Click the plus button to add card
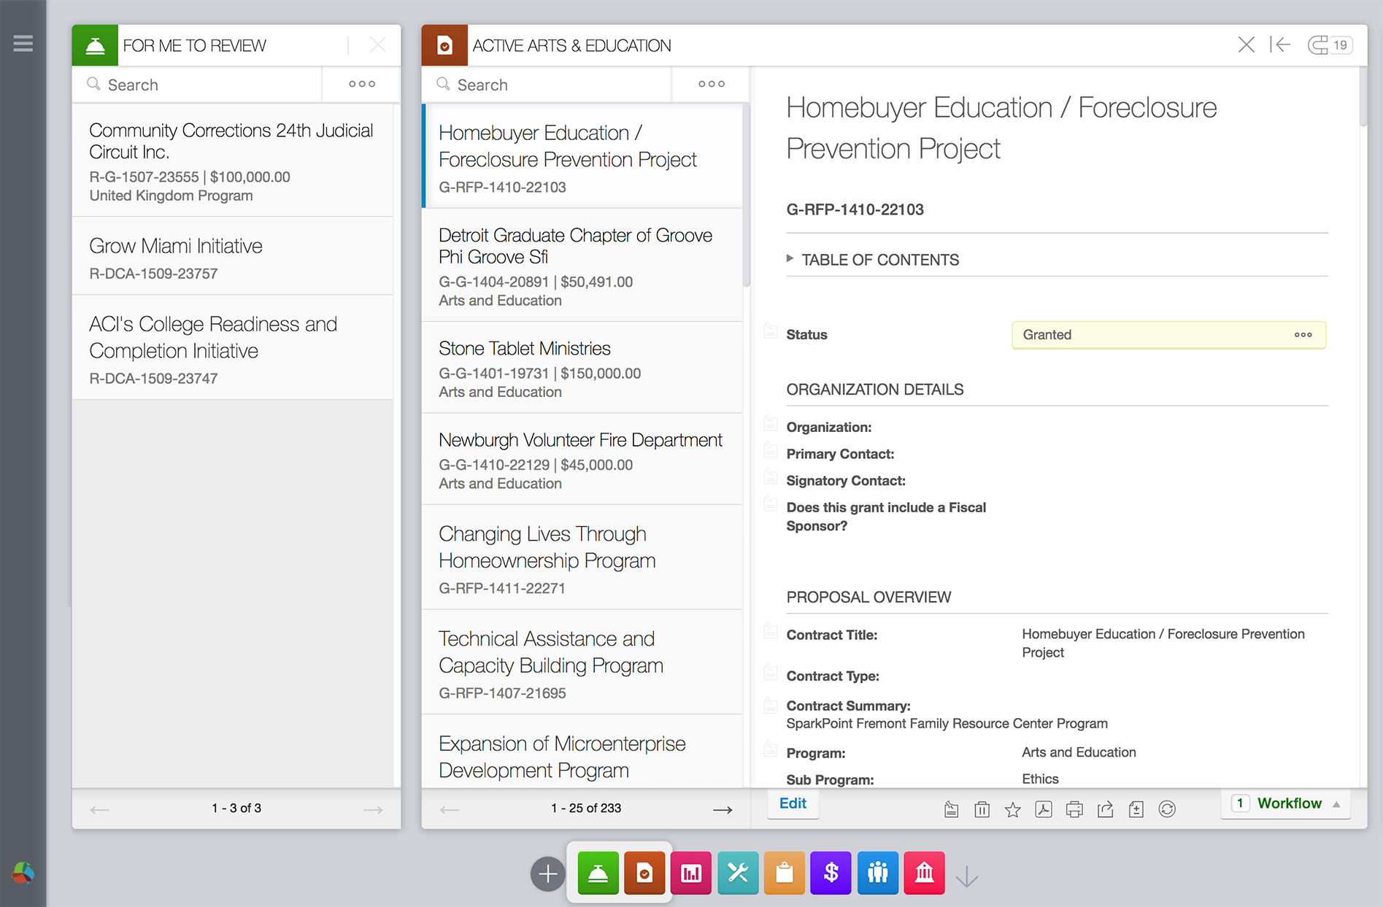This screenshot has height=907, width=1383. 547,873
